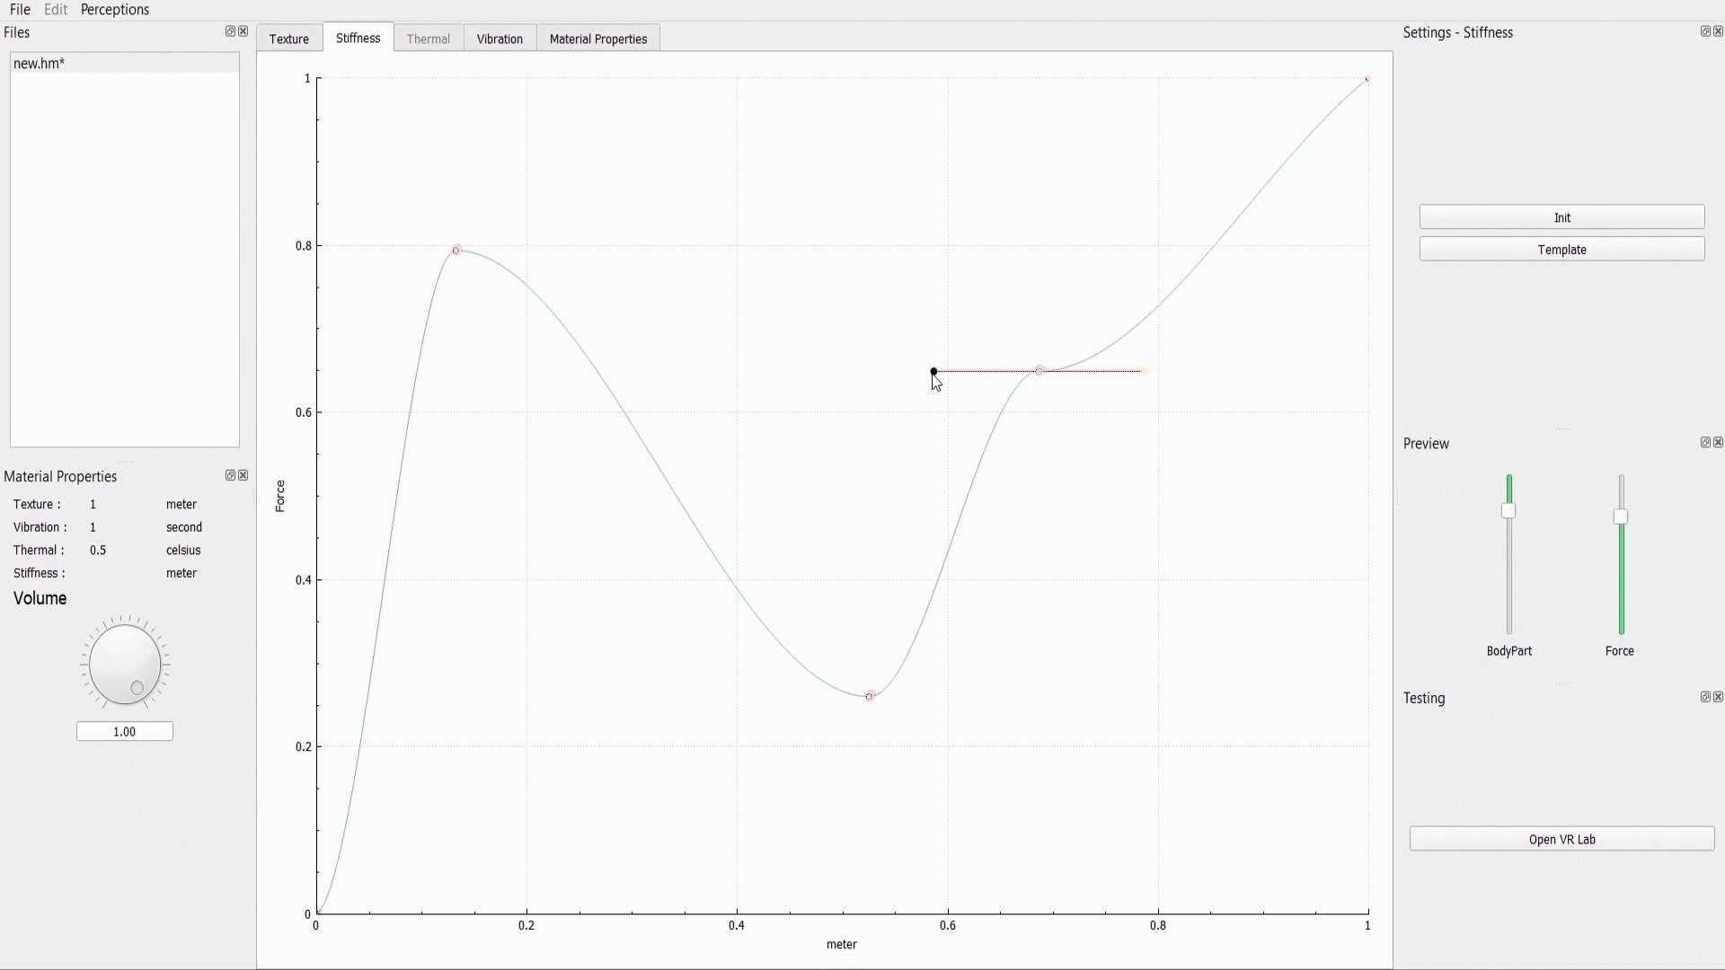Screen dimensions: 1725x970
Task: Open the Edit menu
Action: 56,9
